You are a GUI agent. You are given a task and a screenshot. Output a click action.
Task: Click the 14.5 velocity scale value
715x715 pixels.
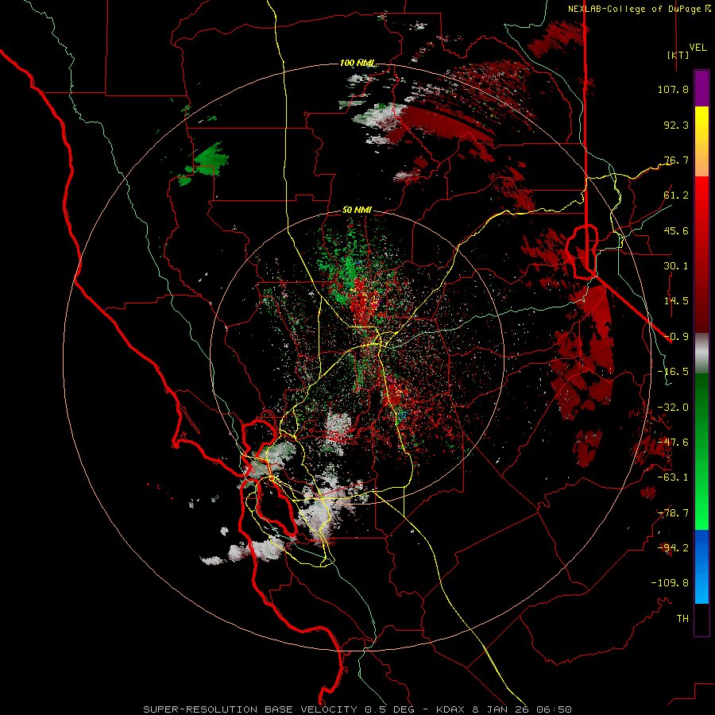point(676,301)
